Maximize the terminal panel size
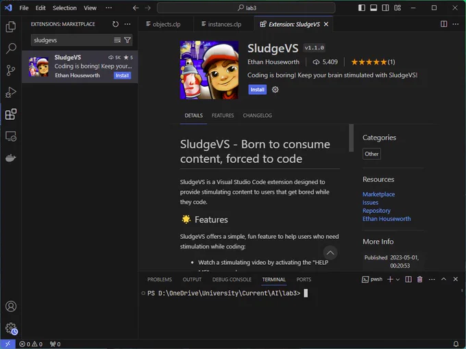This screenshot has width=466, height=349. [443, 279]
